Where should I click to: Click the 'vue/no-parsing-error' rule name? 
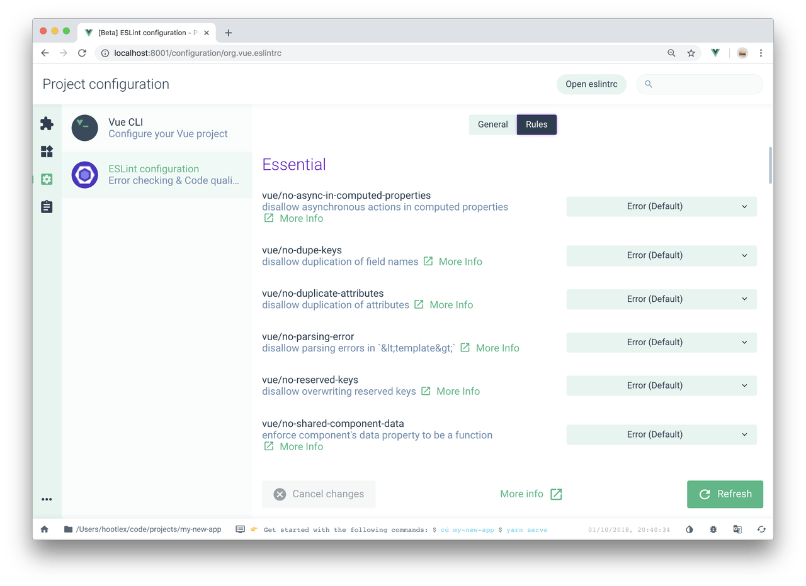(x=308, y=336)
